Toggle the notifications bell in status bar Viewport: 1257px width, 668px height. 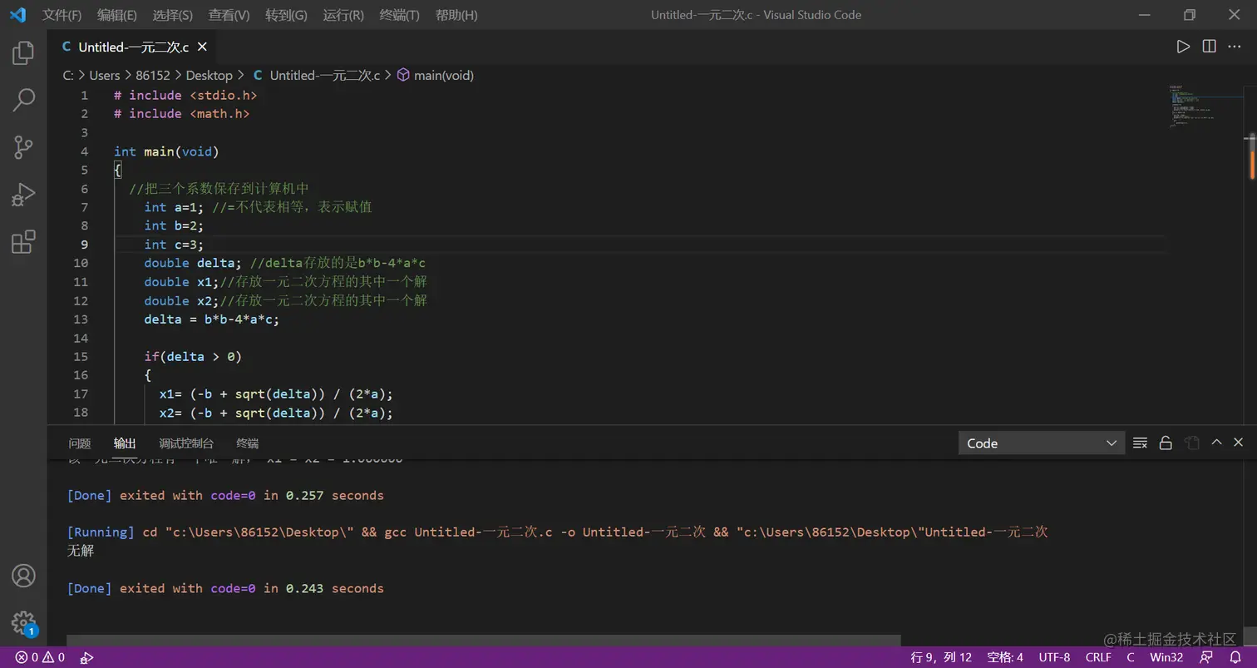point(1236,657)
